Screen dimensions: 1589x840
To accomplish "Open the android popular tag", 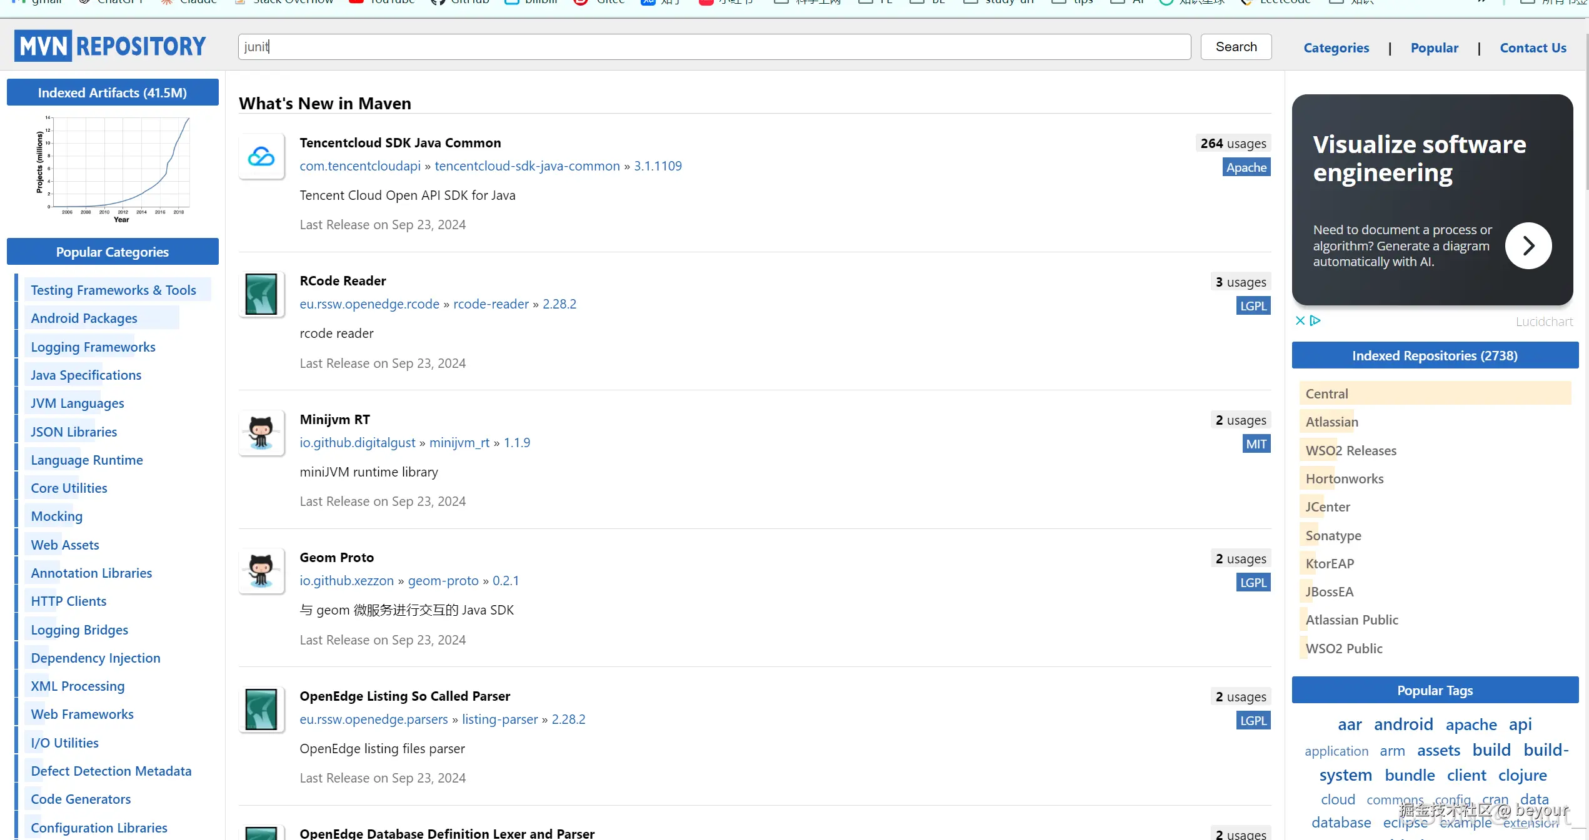I will (1403, 724).
